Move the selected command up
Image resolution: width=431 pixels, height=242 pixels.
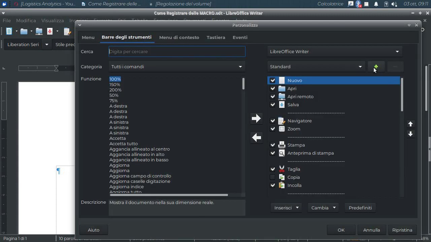(410, 124)
